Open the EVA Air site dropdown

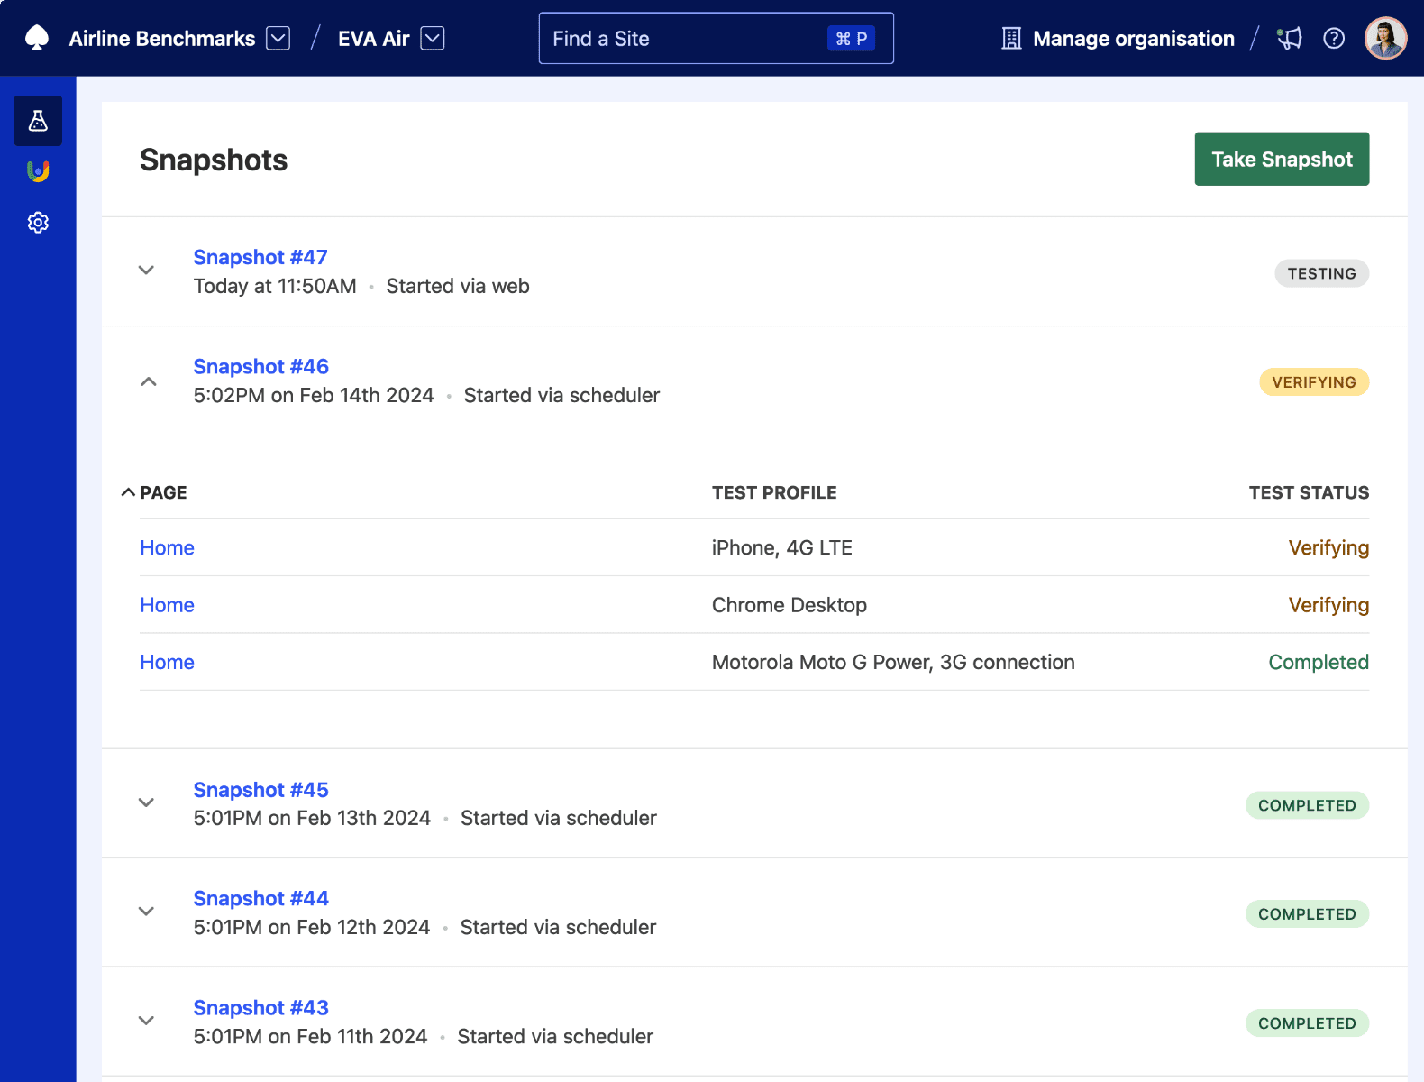point(433,39)
